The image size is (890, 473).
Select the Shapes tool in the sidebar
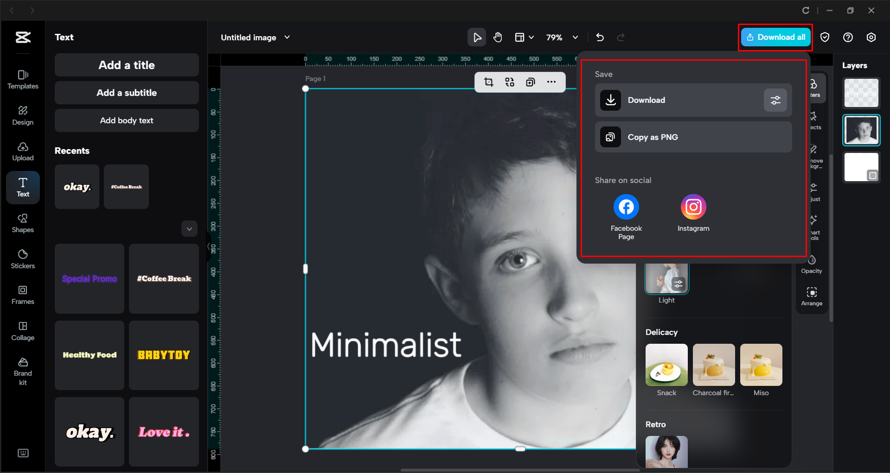[22, 224]
